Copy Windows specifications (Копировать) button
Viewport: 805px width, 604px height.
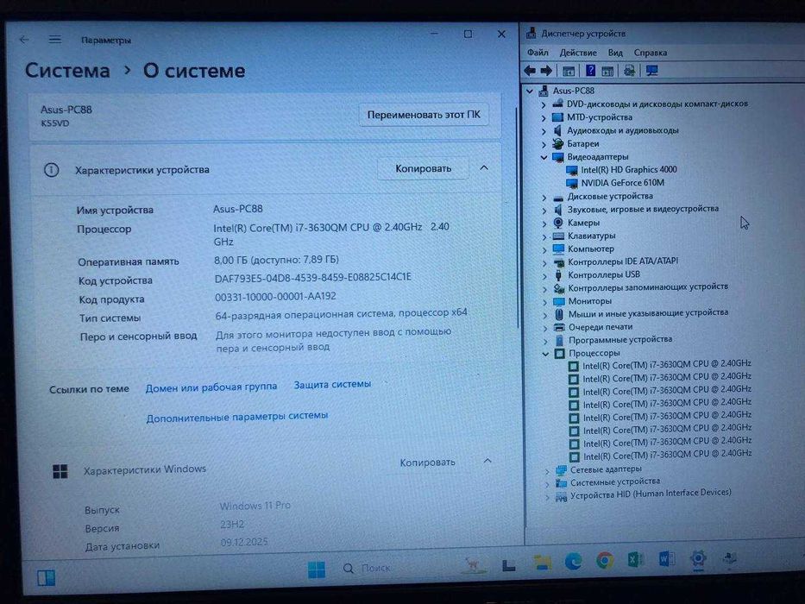click(427, 462)
